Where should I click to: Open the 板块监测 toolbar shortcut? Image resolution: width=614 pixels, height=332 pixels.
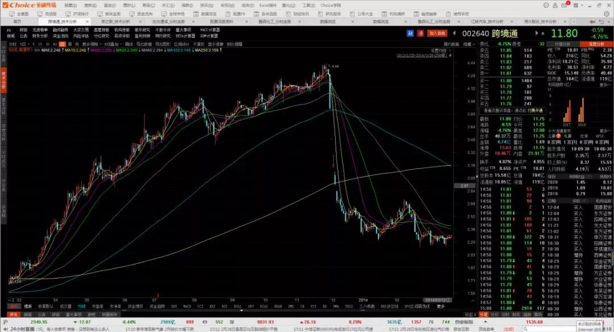point(109,14)
